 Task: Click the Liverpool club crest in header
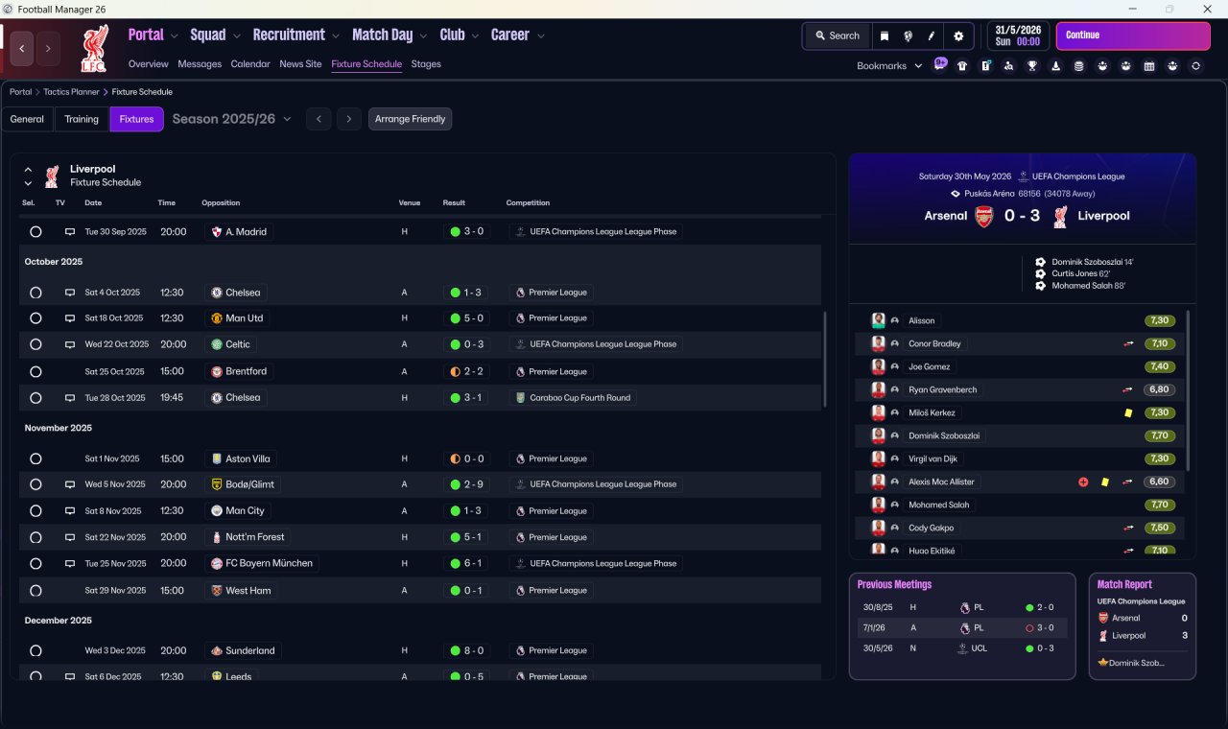[x=93, y=48]
